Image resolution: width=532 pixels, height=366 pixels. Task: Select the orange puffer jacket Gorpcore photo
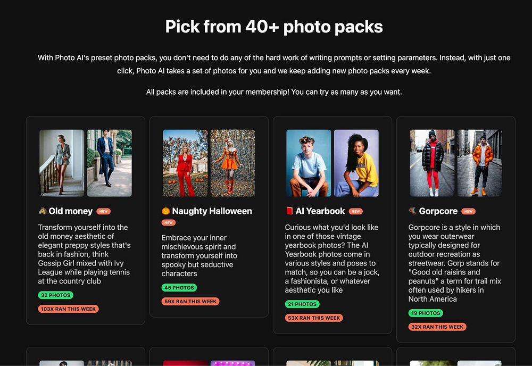(479, 163)
